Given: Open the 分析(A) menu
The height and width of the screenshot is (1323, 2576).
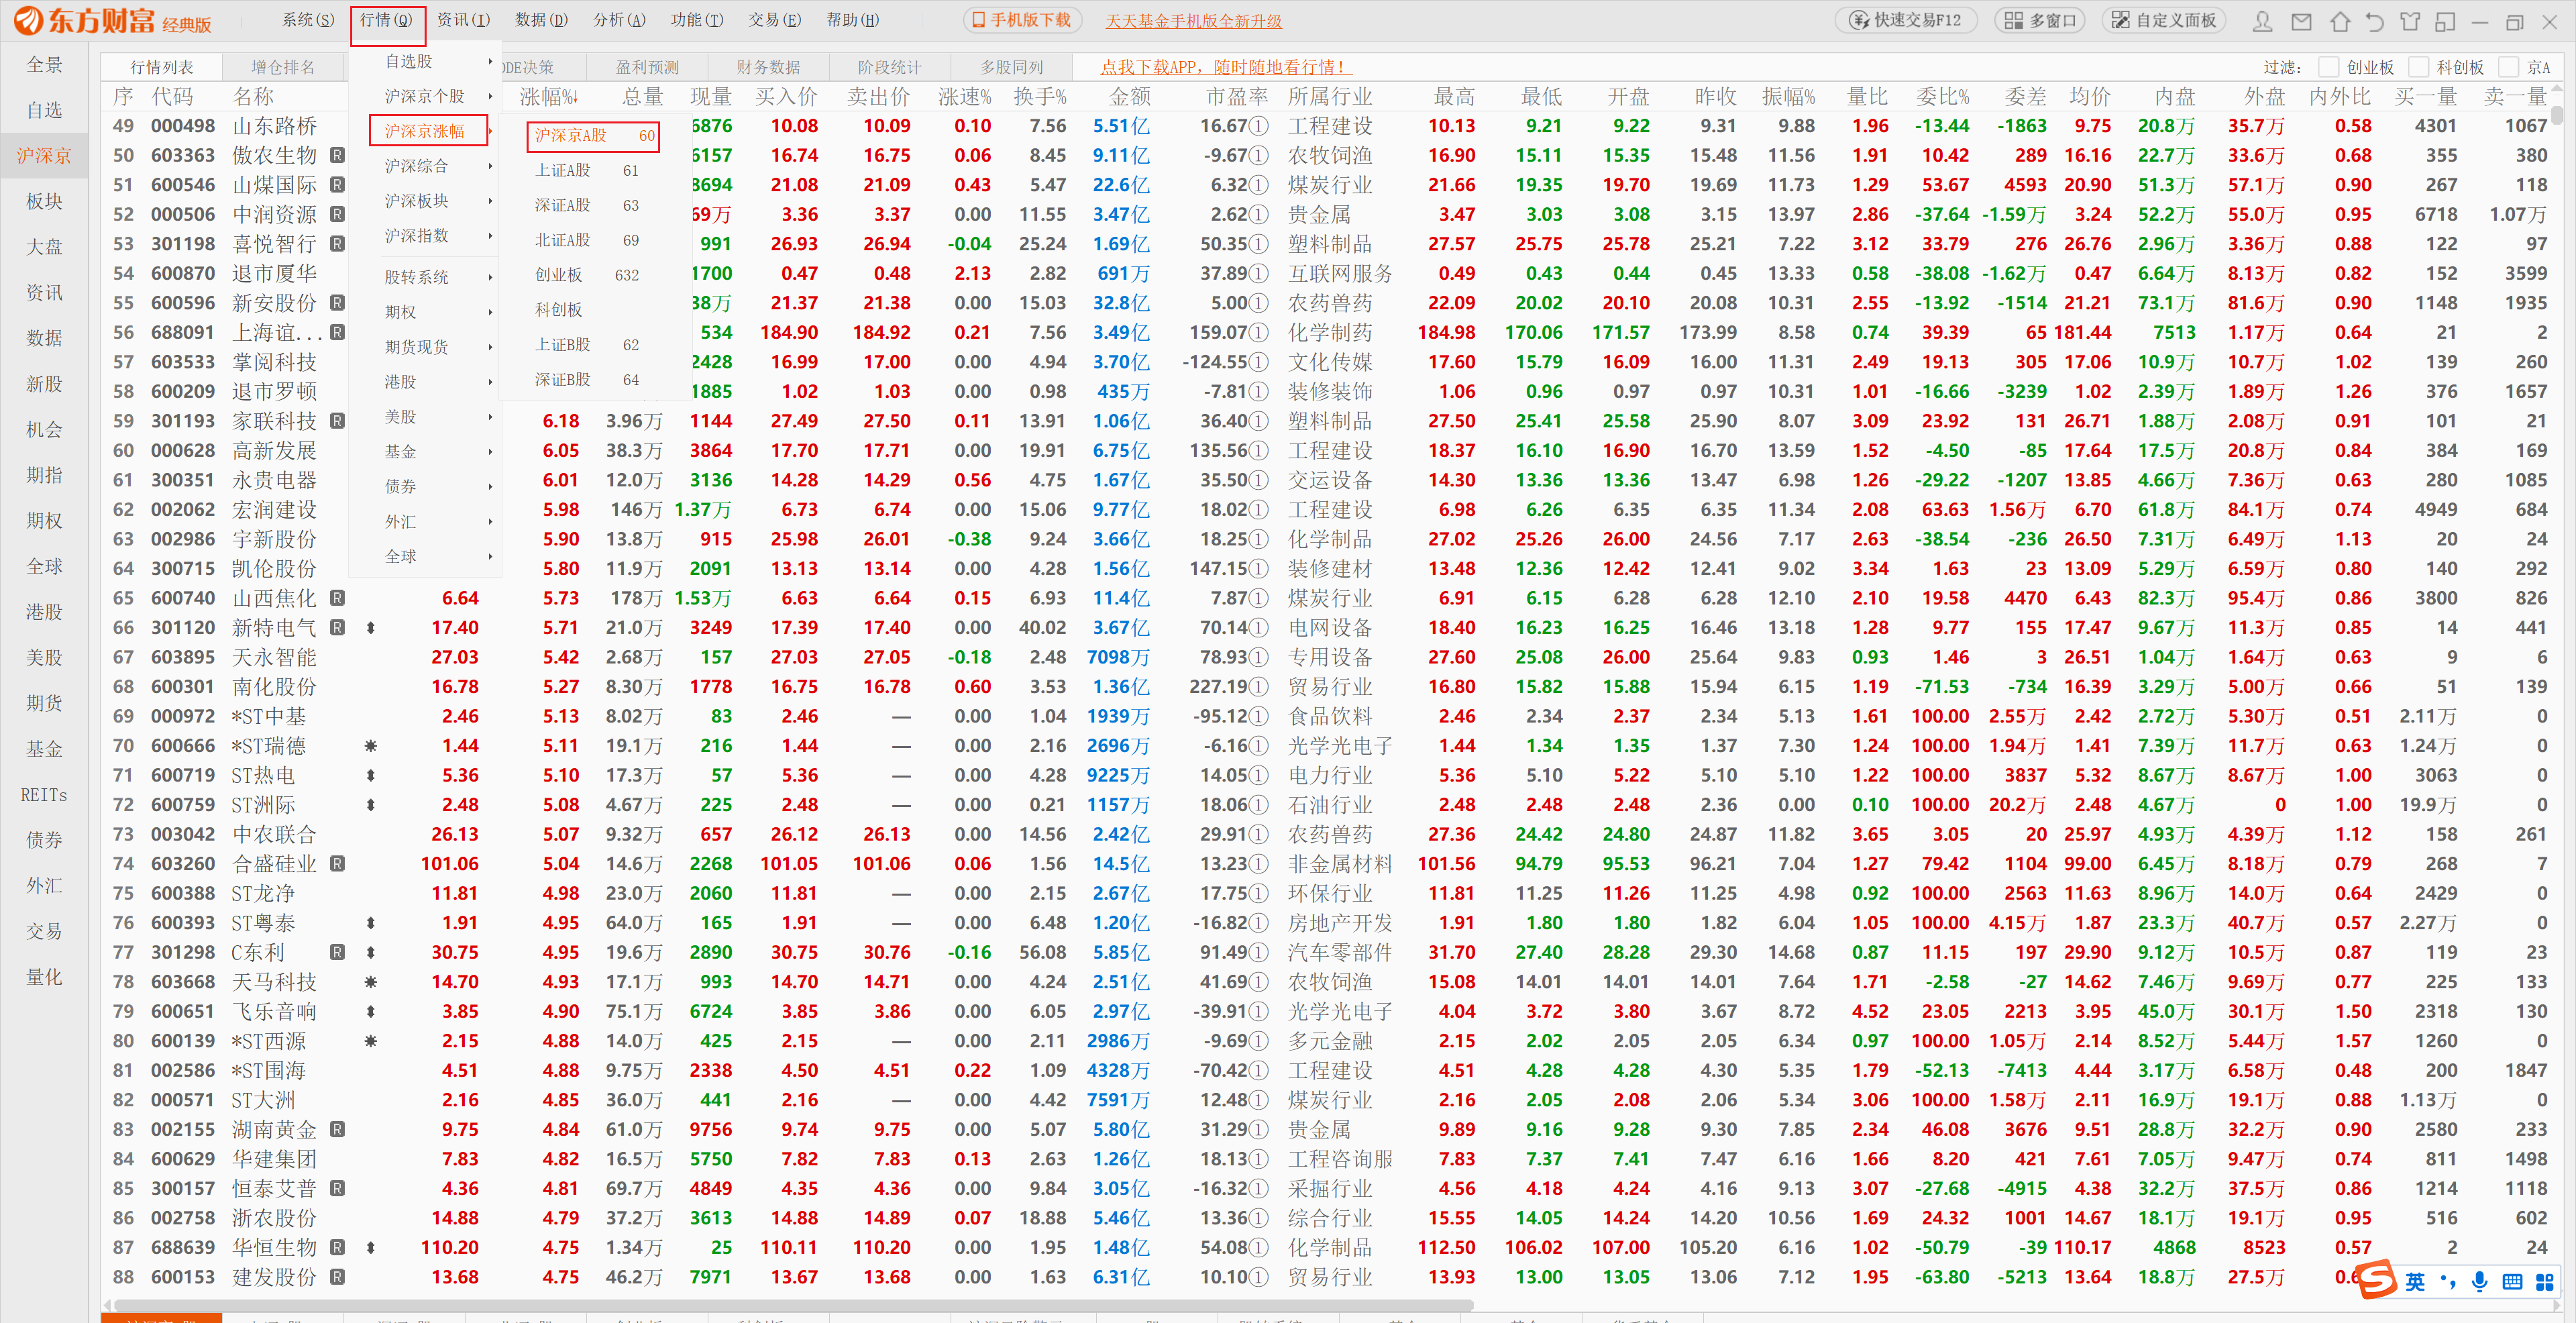Looking at the screenshot, I should point(619,20).
